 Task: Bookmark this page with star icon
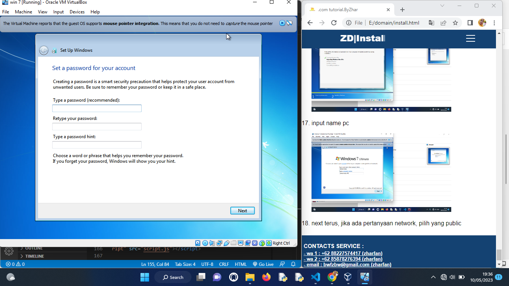455,23
